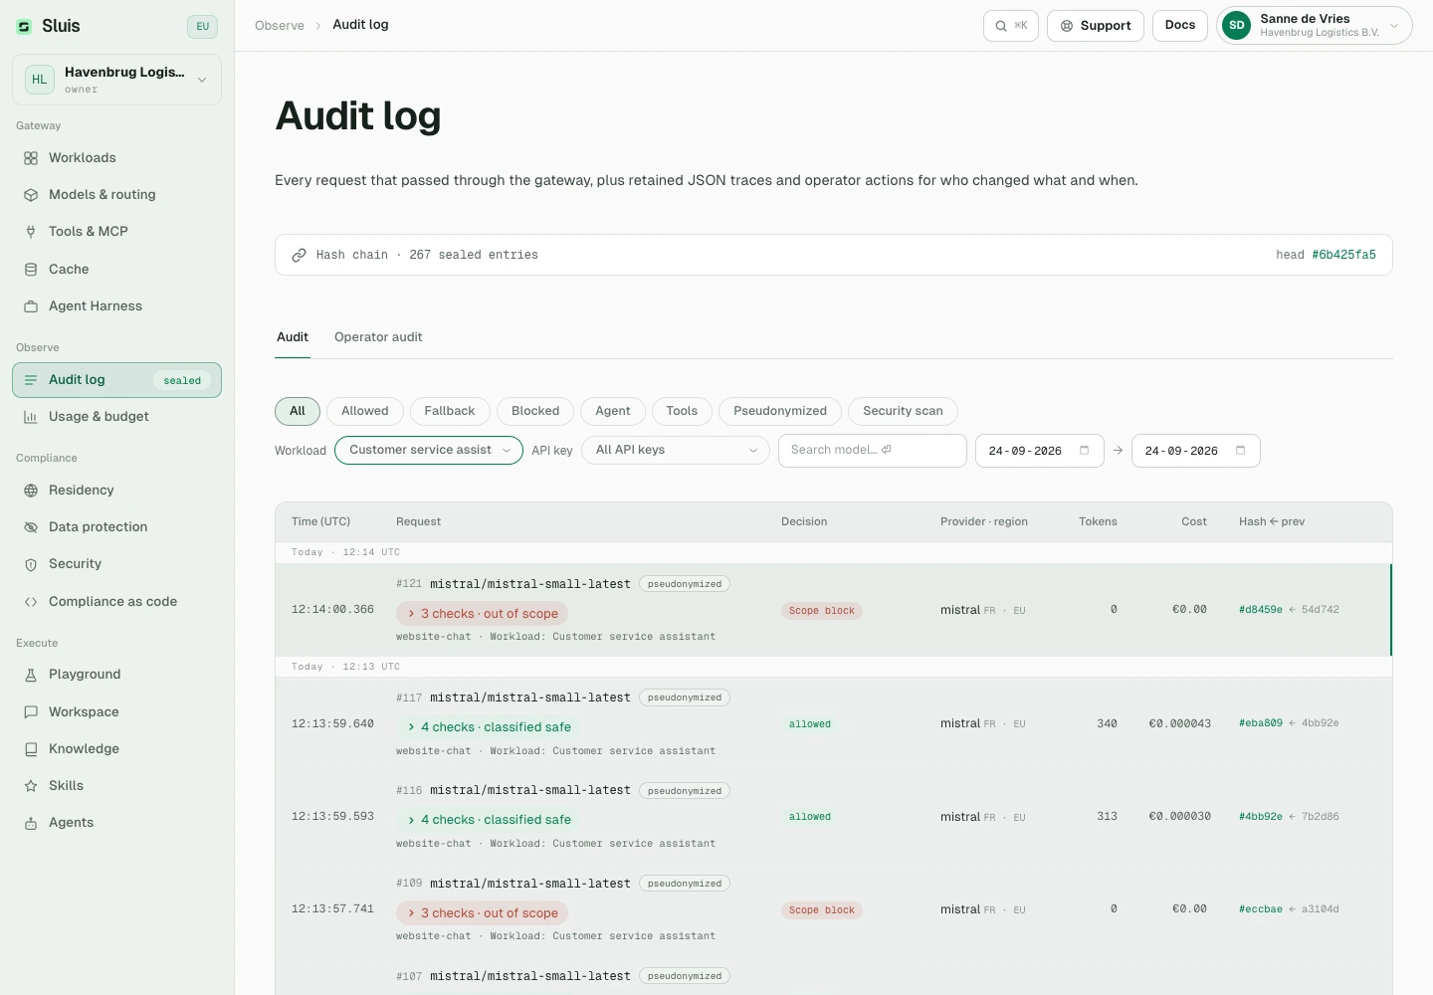Click the Workloads grid icon in the sidebar
This screenshot has width=1433, height=995.
(x=31, y=158)
